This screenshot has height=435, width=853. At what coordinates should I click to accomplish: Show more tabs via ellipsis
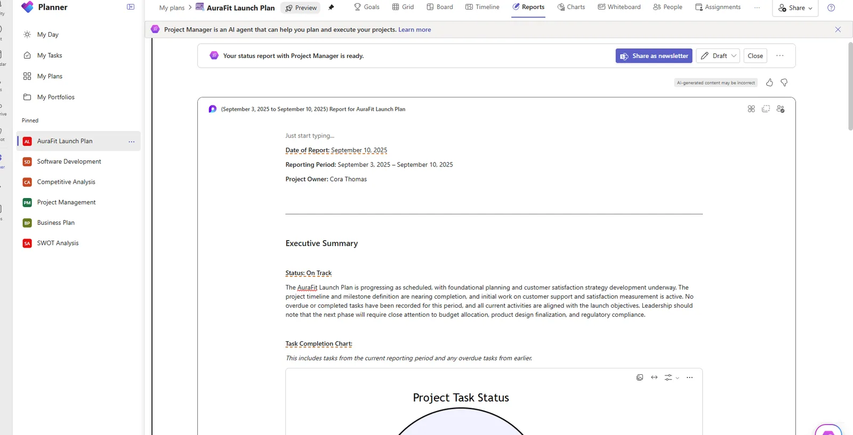(757, 7)
